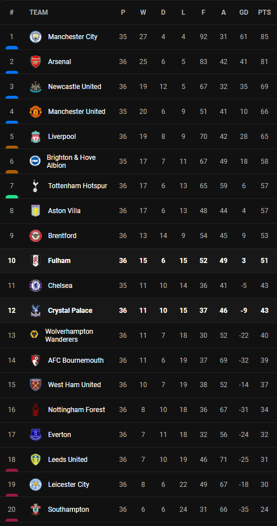Screen dimensions: 277x526
Task: Click the Southampton club crest
Action: click(x=36, y=510)
